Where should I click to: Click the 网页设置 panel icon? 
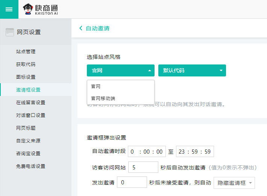(x=10, y=32)
